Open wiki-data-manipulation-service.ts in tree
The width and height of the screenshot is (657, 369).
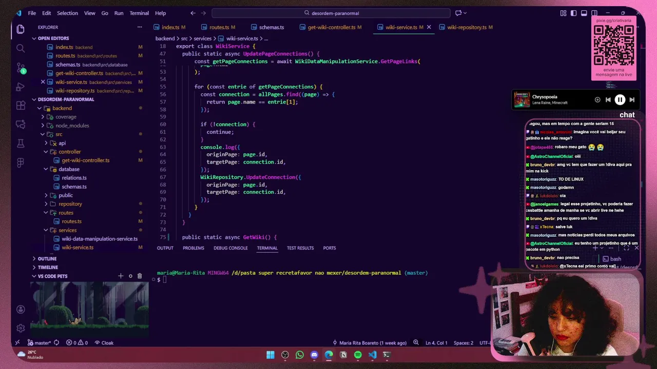(x=100, y=239)
